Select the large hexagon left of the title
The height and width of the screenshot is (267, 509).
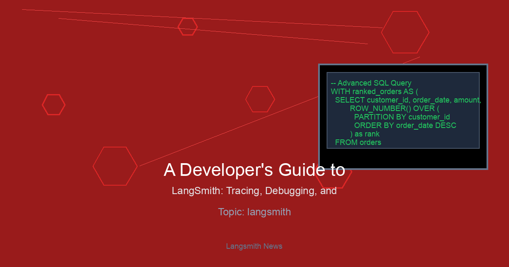pos(115,166)
